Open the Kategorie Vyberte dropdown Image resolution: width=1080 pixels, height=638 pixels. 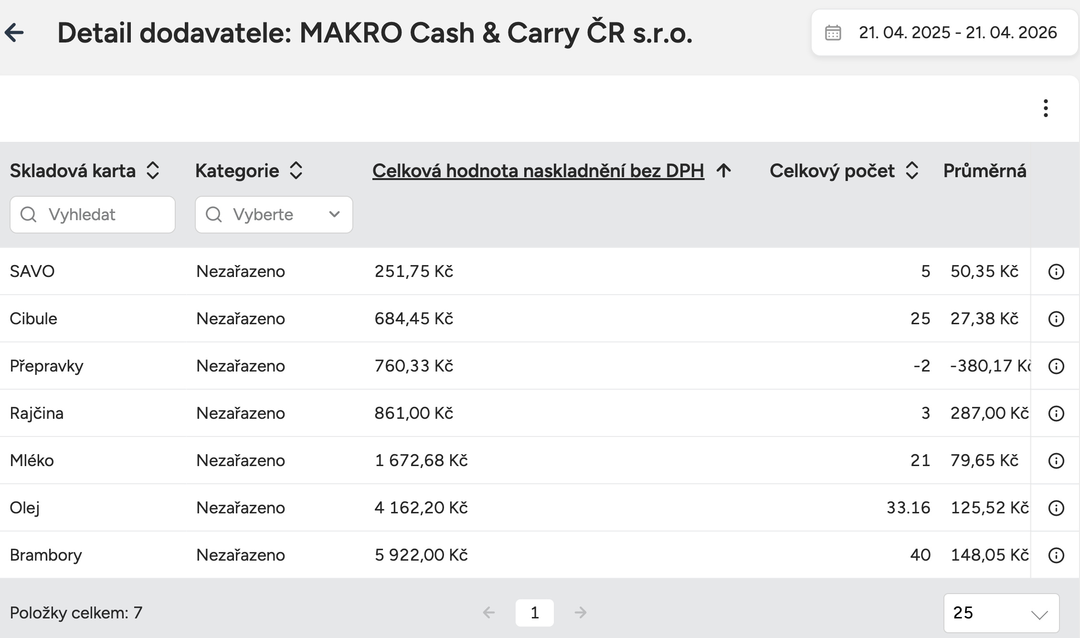274,215
